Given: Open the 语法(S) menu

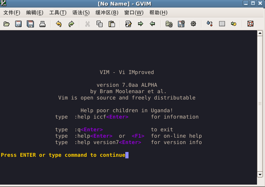Looking at the screenshot, I should [x=81, y=13].
